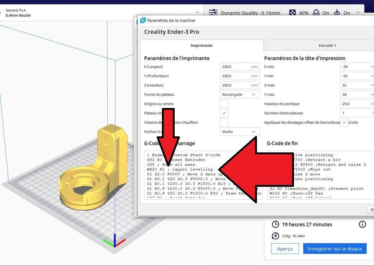Edit the X min value field
The height and width of the screenshot is (266, 374).
pyautogui.click(x=357, y=66)
